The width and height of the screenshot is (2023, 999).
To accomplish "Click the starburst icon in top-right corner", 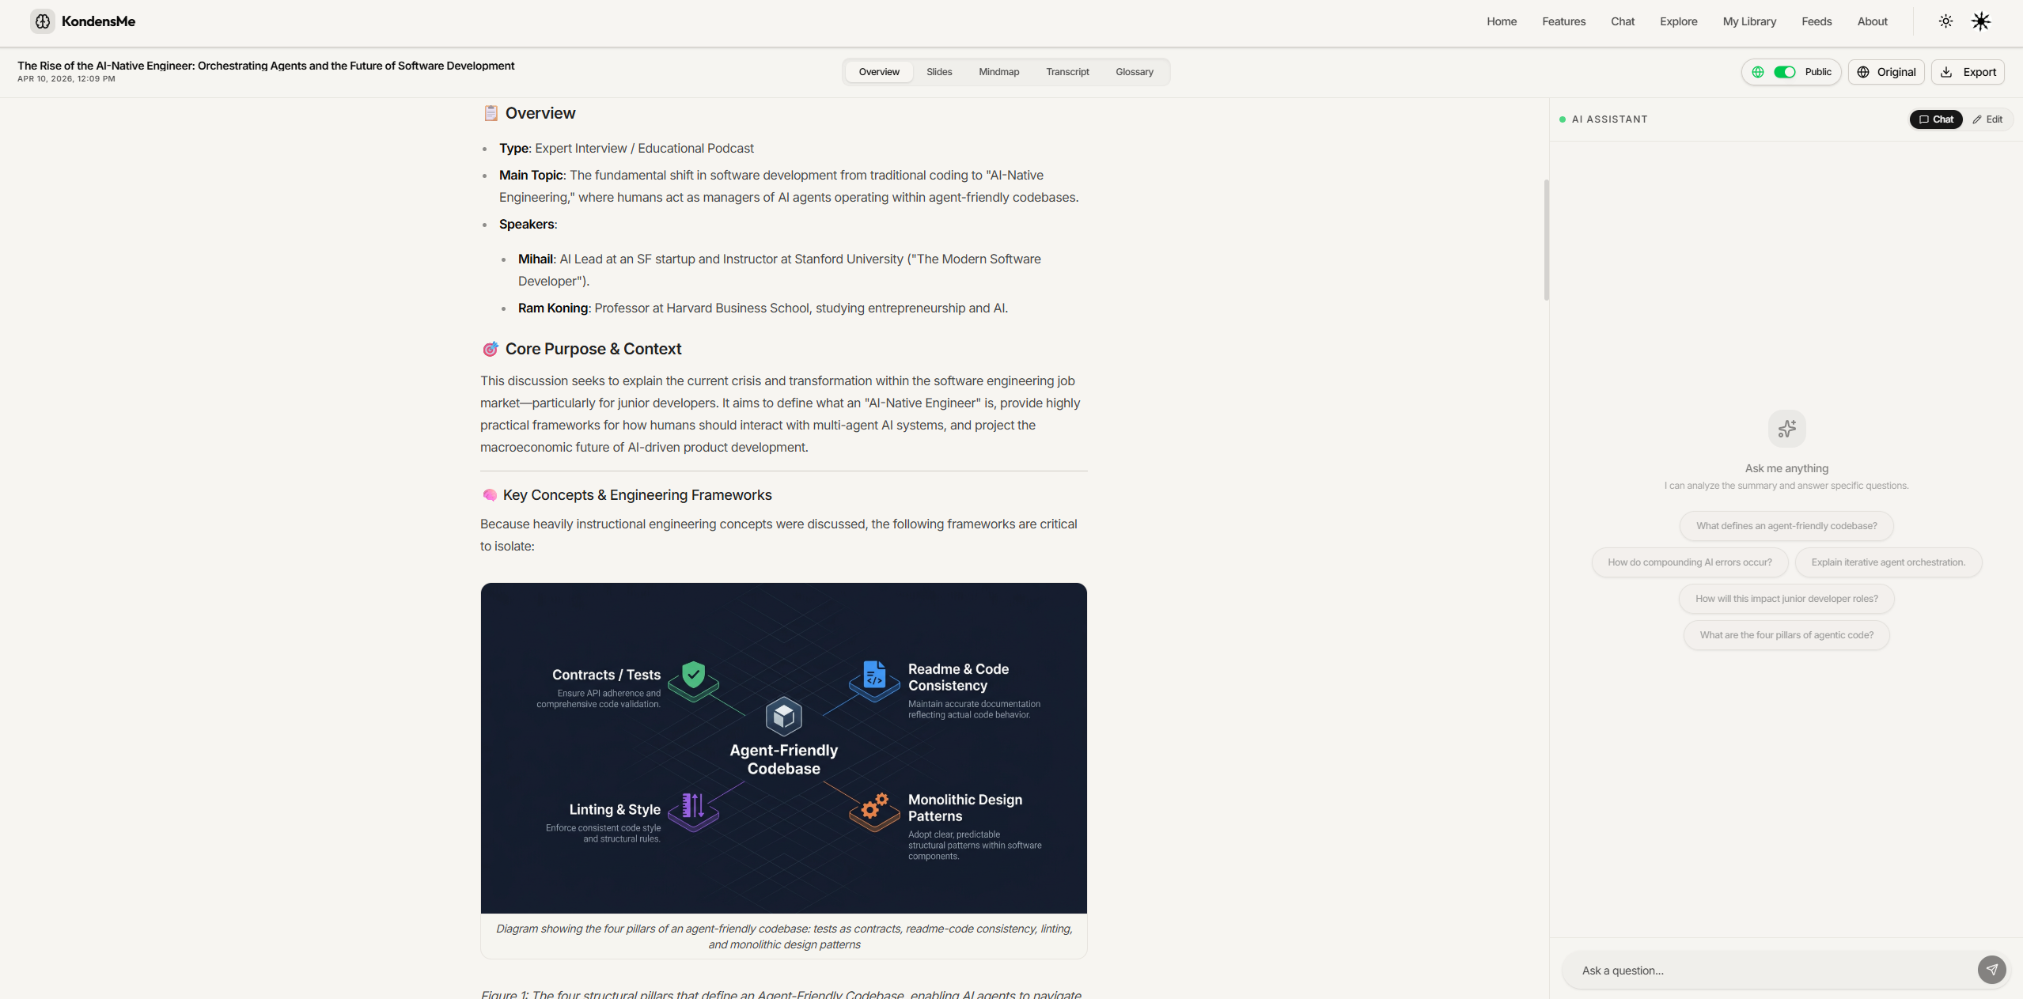I will [x=1980, y=21].
